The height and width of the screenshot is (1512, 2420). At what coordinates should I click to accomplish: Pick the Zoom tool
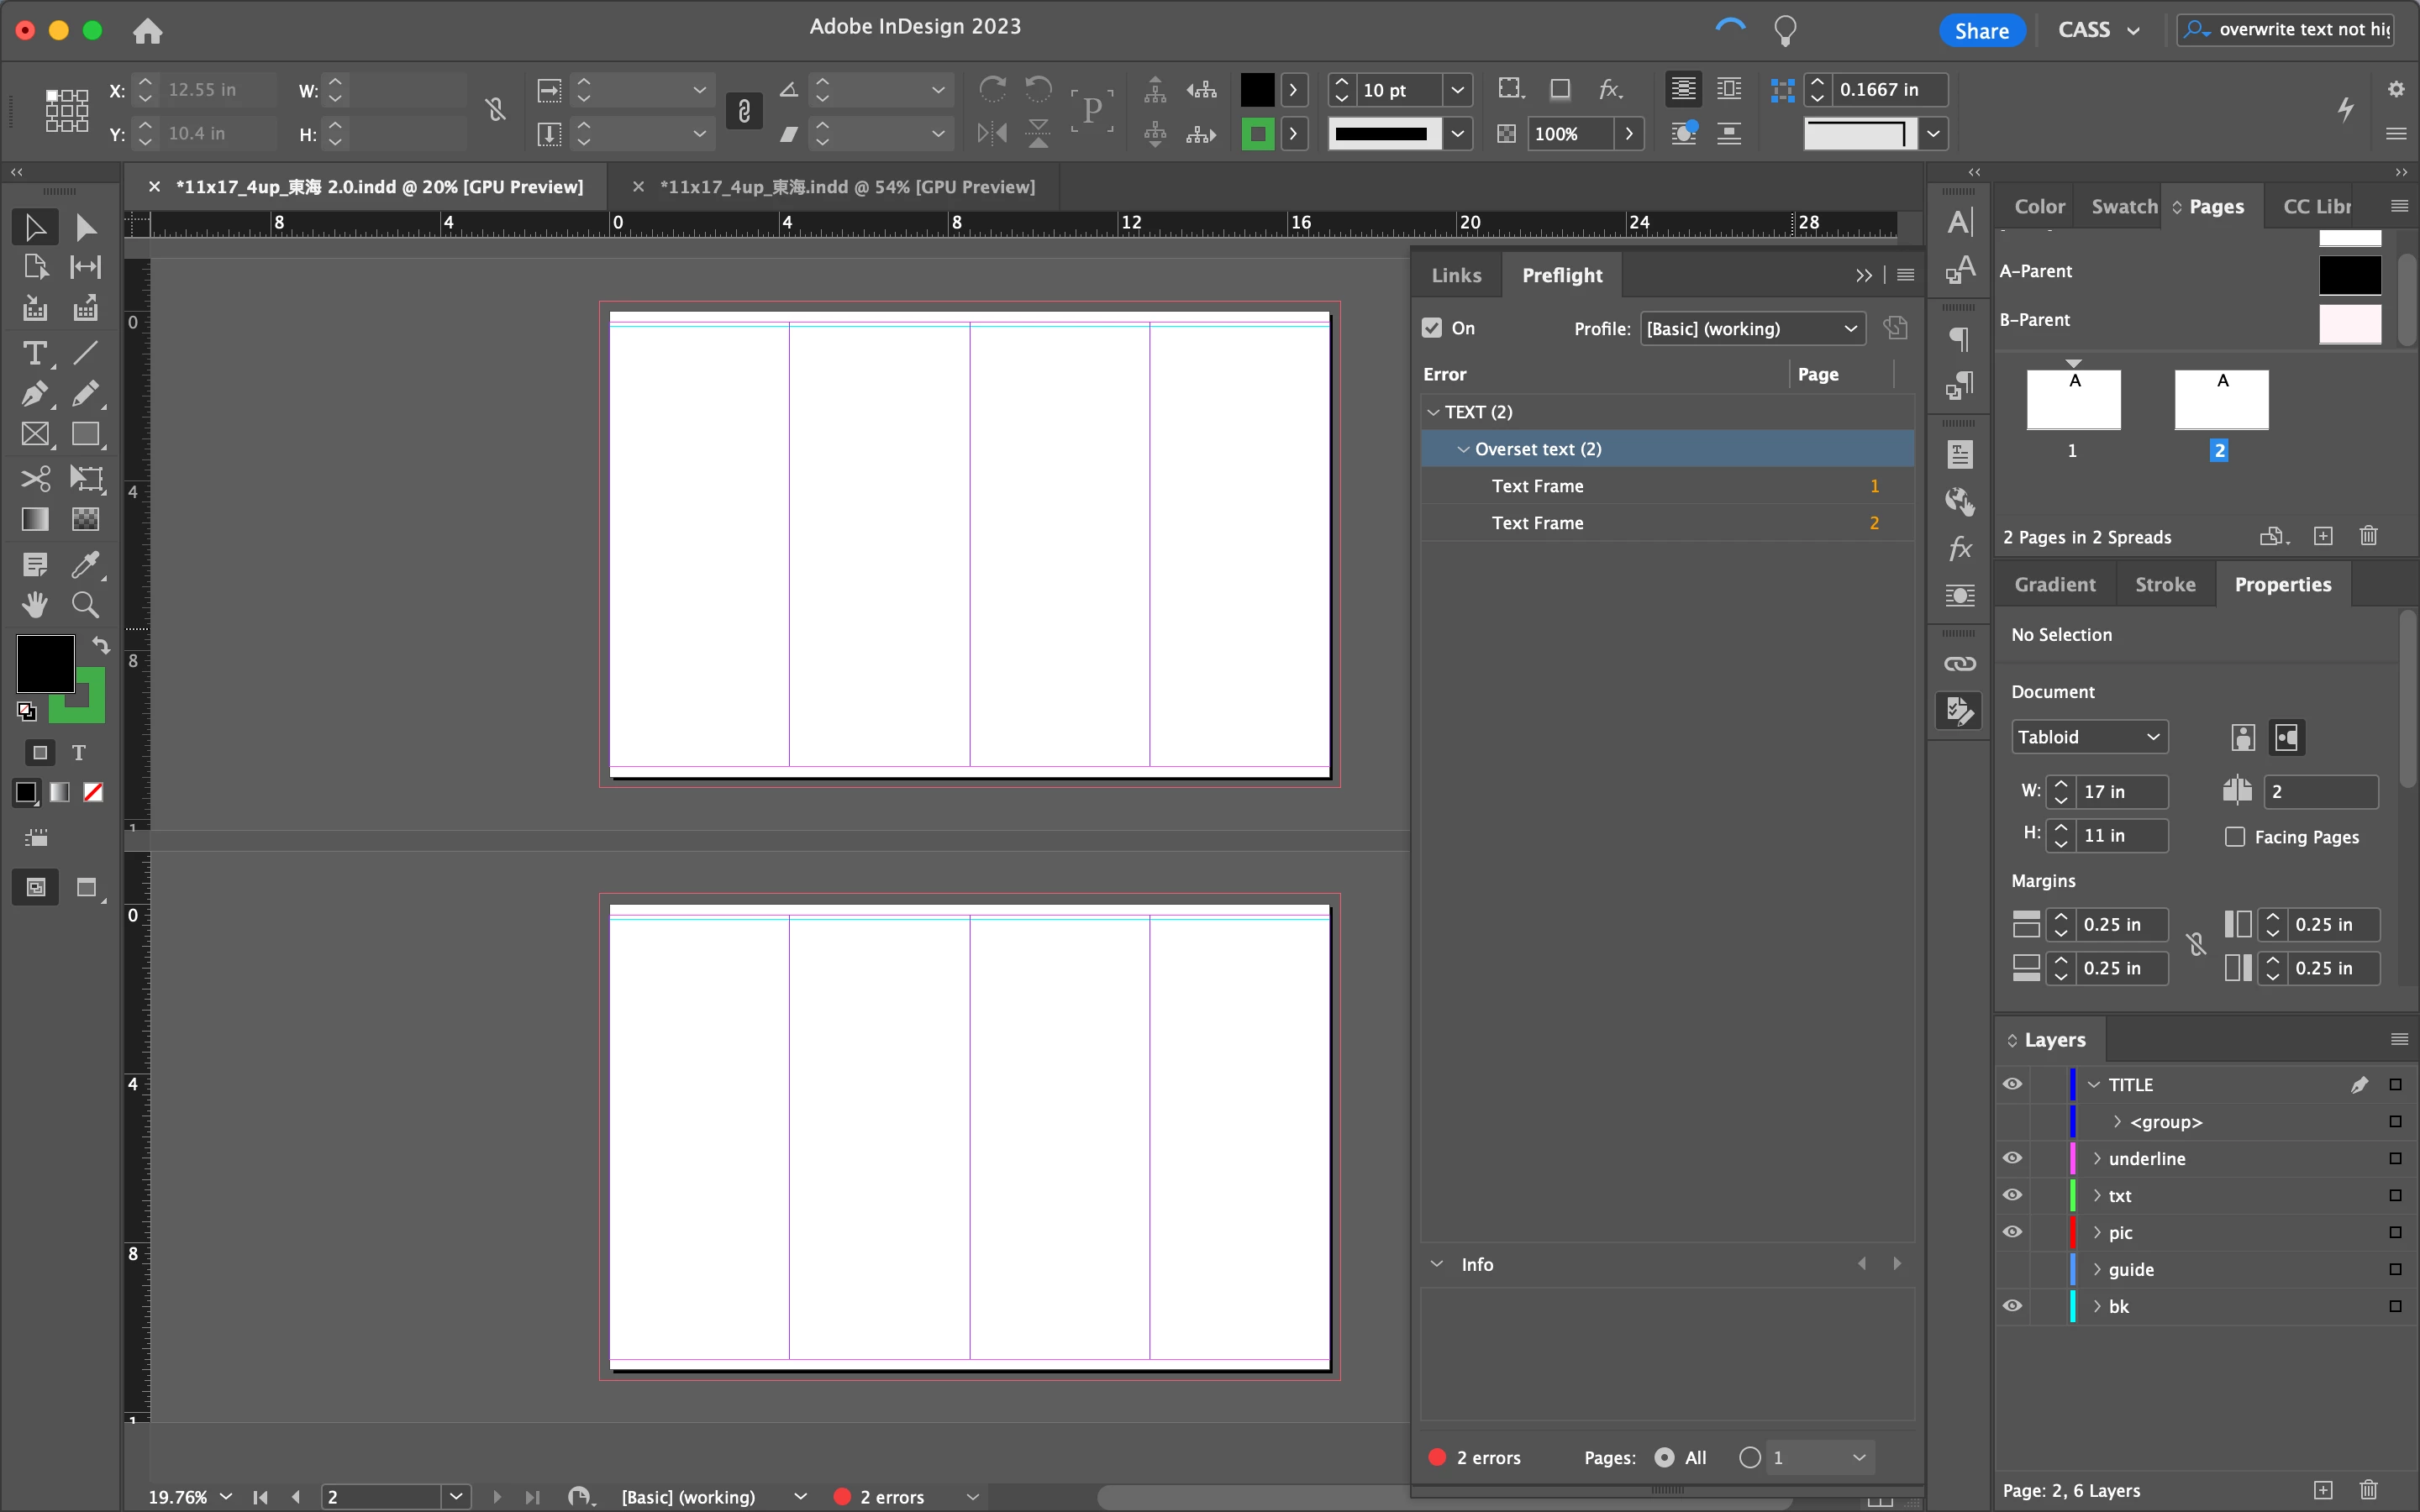[x=85, y=604]
